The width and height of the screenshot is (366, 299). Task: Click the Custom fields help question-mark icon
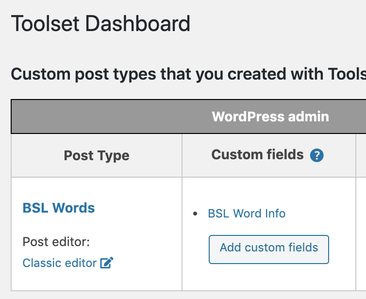tap(317, 155)
